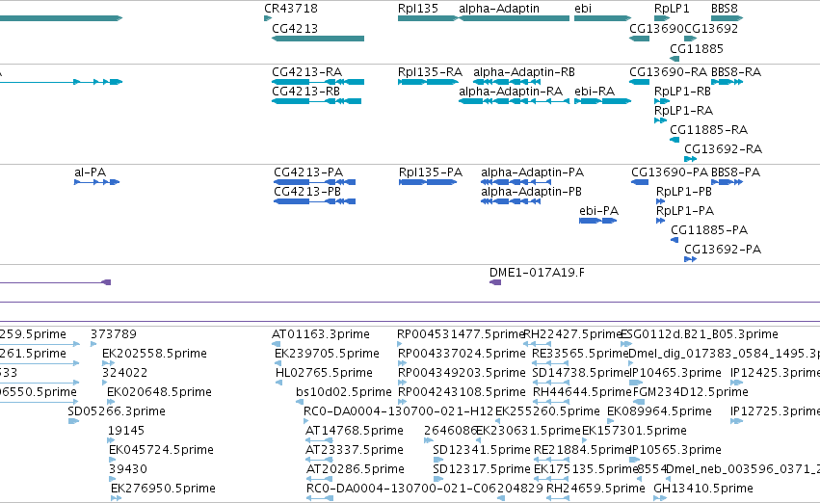Select EST 324022
Viewport: 820px width, 503px height.
point(125,373)
